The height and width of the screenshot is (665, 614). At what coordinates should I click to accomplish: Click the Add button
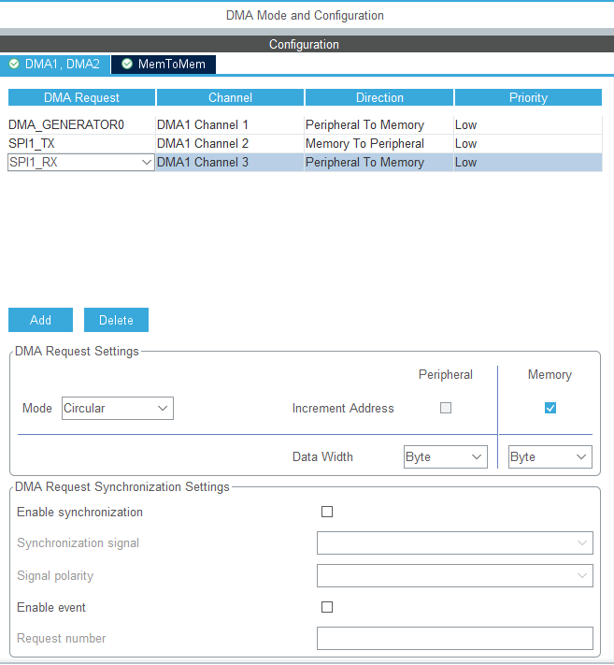click(x=41, y=320)
